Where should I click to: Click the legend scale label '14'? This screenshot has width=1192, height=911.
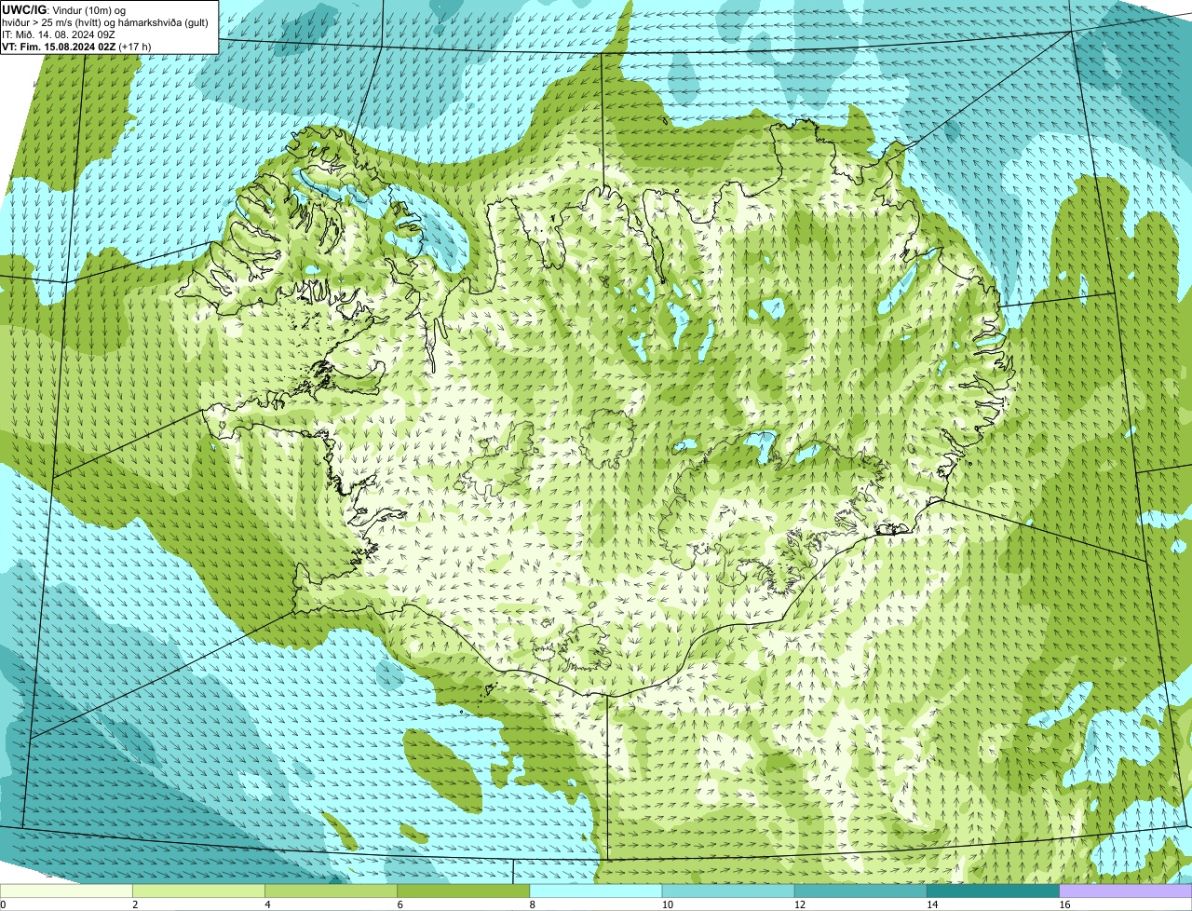tap(931, 904)
